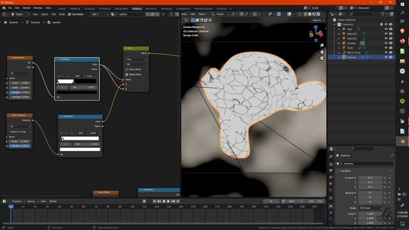Screen dimensions: 409x230
Task: Unlink the leather material X icon
Action: pos(157,14)
